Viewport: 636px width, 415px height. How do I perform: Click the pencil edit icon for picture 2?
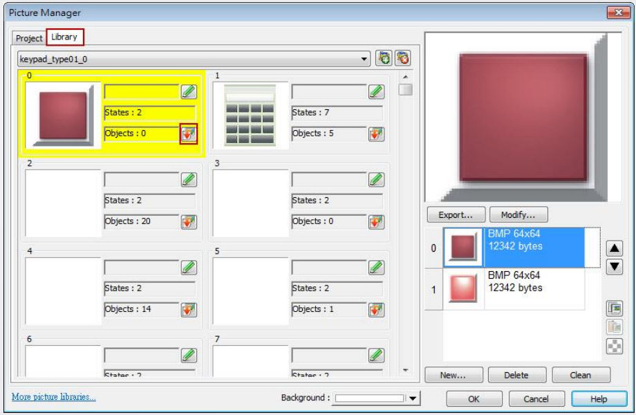coord(189,179)
